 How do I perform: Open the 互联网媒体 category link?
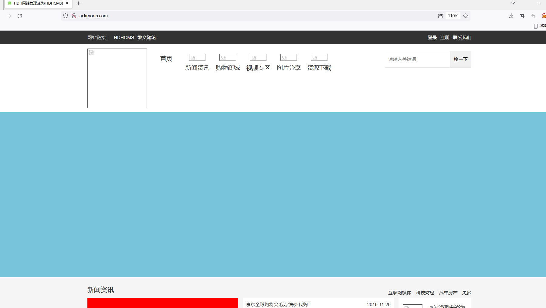tap(400, 293)
